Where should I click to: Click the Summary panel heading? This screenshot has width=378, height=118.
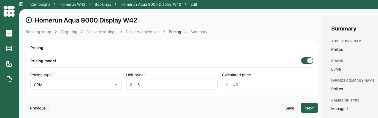click(344, 29)
